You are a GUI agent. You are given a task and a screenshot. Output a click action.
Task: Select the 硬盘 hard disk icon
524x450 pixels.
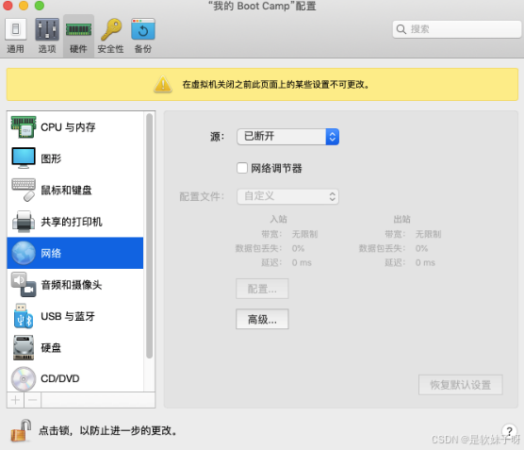pyautogui.click(x=24, y=347)
